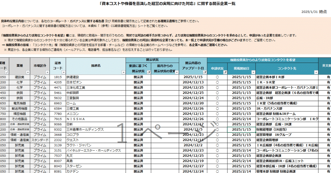The height and width of the screenshot is (173, 331).
Task: Select contact cell 広報・IR部
Action: click(x=287, y=98)
